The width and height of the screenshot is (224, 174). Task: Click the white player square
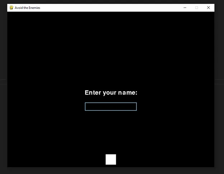tap(111, 159)
